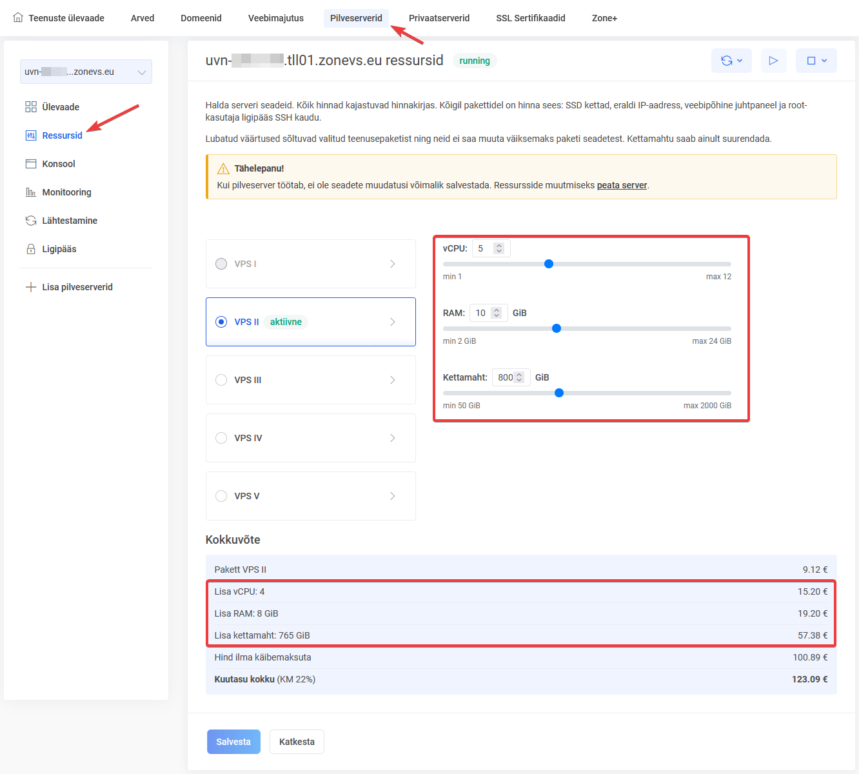
Task: Open Ülevaade grid icon in sidebar
Action: 31,107
